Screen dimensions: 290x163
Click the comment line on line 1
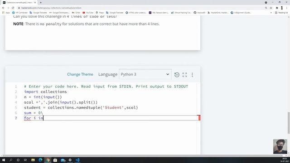tap(106, 86)
